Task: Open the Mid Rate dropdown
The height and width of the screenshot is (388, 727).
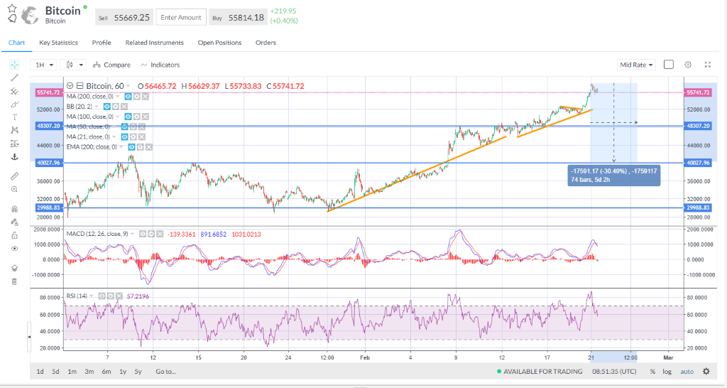Action: click(636, 65)
